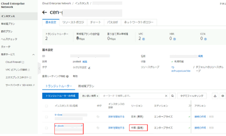This screenshot has height=136, width=226.
Task: Select インスタンス in the sidebar
Action: pos(19,16)
